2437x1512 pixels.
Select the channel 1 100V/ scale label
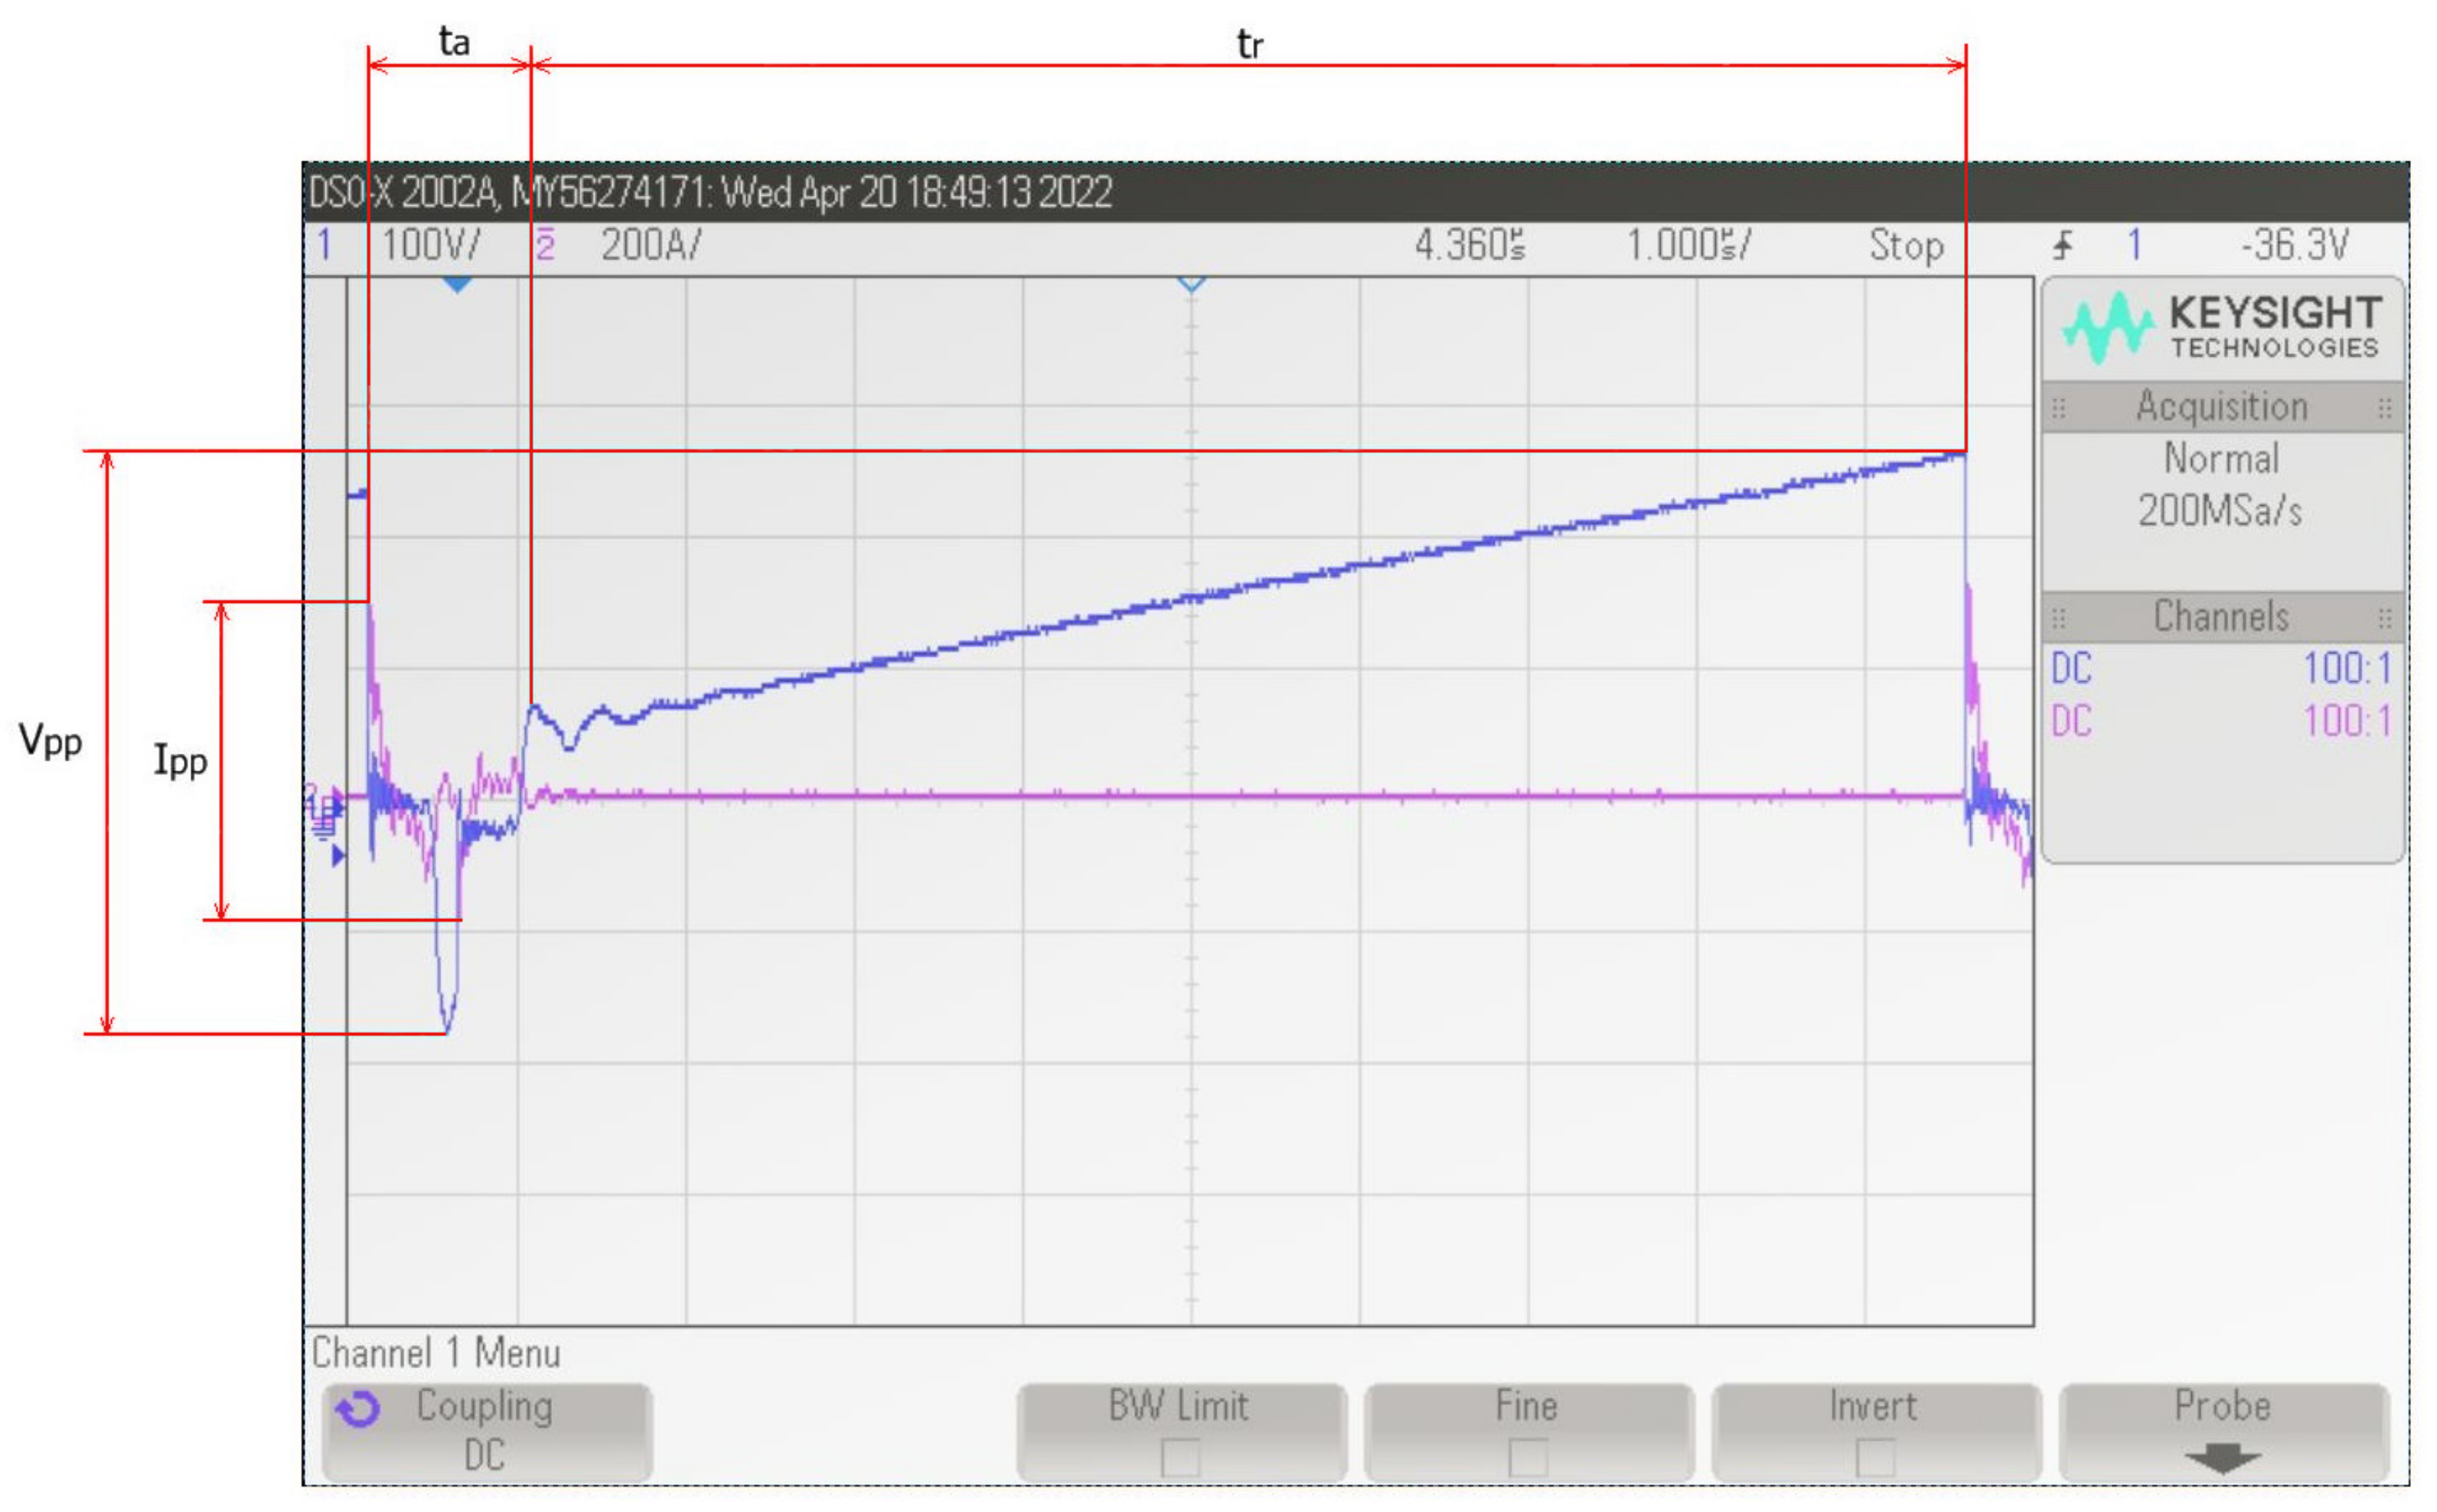tap(430, 245)
